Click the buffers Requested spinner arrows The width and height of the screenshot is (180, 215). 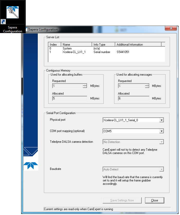[x=85, y=86]
